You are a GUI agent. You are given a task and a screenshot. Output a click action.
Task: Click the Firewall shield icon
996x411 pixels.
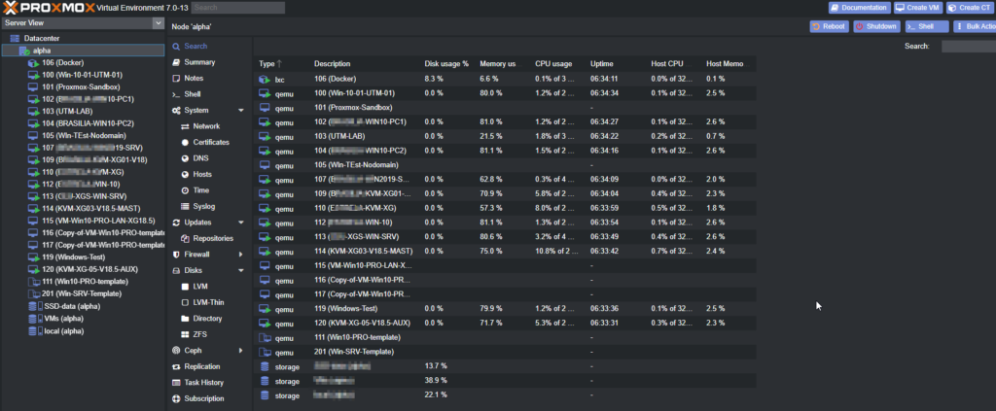point(177,255)
